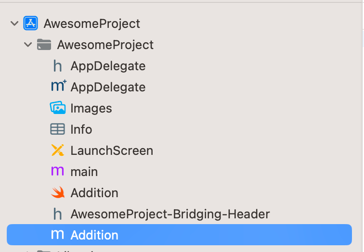Screen dimensions: 364x252
Task: Open the main file
Action: coord(84,172)
